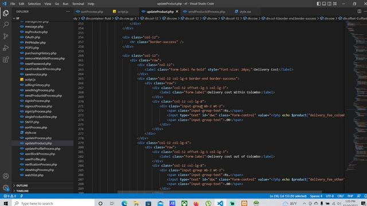Image resolution: width=367 pixels, height=206 pixels.
Task: Click the Split Editor Right icon
Action: (360, 11)
